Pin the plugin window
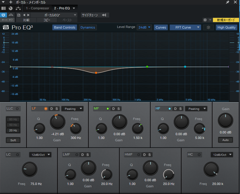240x194 pixels. click(x=228, y=2)
